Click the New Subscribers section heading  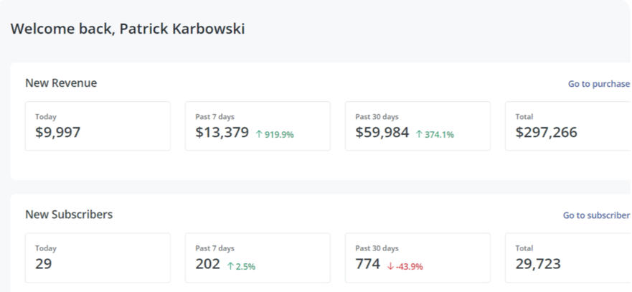(x=69, y=215)
